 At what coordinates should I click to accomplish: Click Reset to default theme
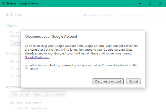(50, 94)
